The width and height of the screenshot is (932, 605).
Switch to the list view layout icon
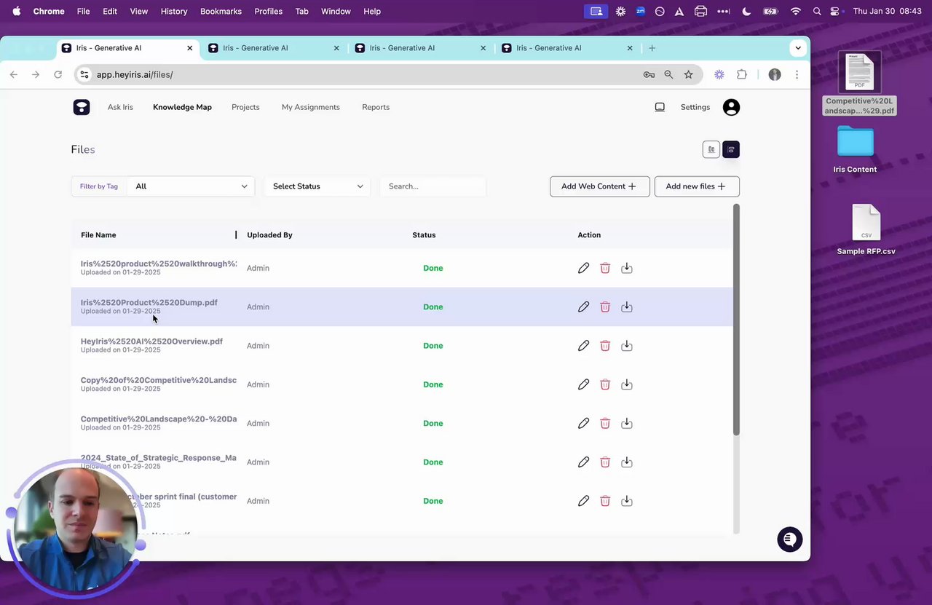[731, 149]
